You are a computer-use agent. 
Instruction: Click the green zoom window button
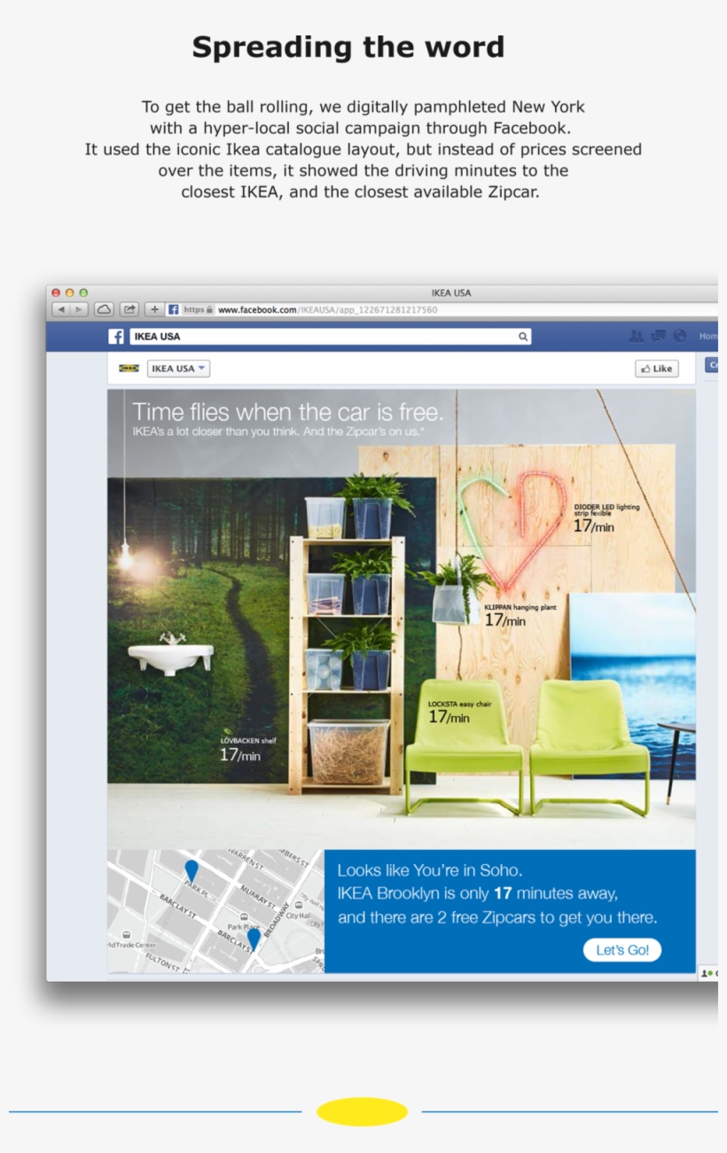(84, 292)
